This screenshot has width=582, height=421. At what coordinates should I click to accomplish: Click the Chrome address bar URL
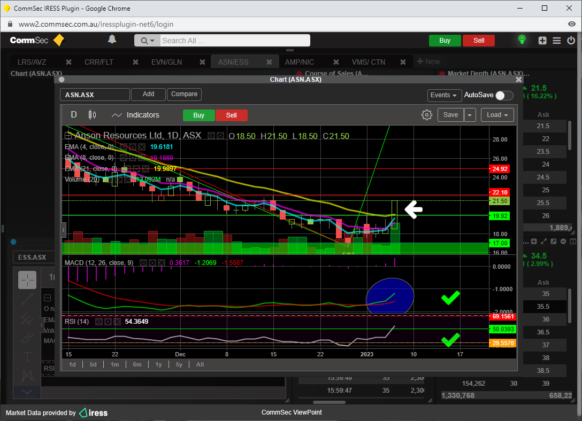coord(96,24)
